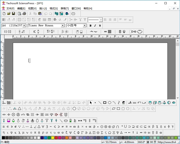Open the 文件[F] menu
Viewport: 180px width, 144px height.
(x=10, y=8)
